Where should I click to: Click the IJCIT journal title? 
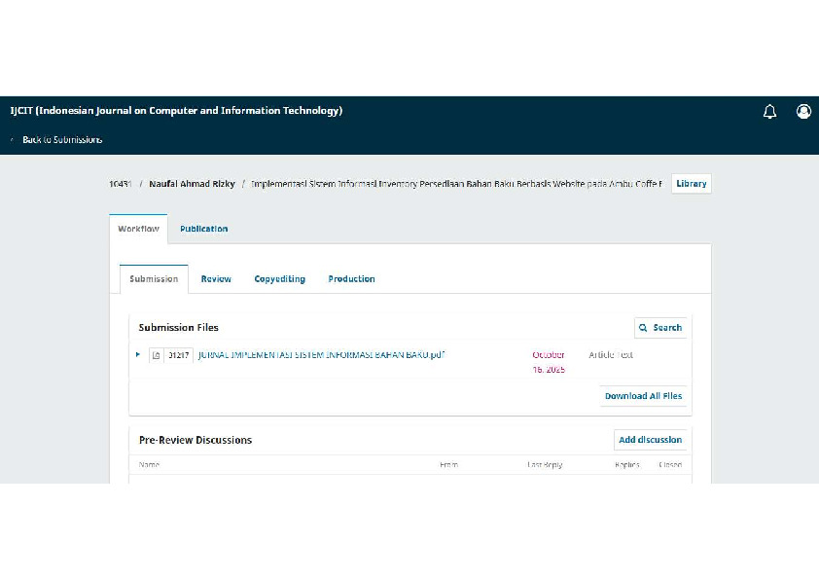pyautogui.click(x=176, y=110)
